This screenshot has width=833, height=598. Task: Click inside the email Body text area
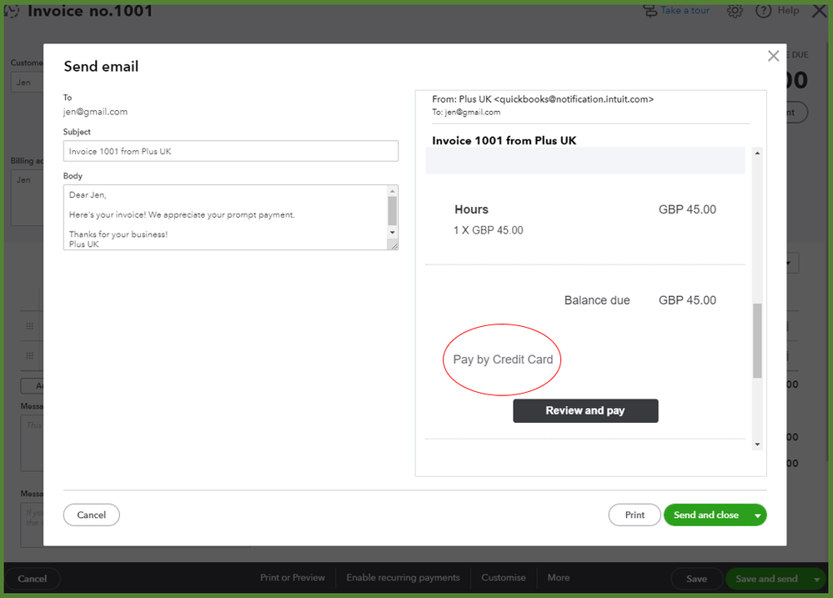click(x=226, y=218)
